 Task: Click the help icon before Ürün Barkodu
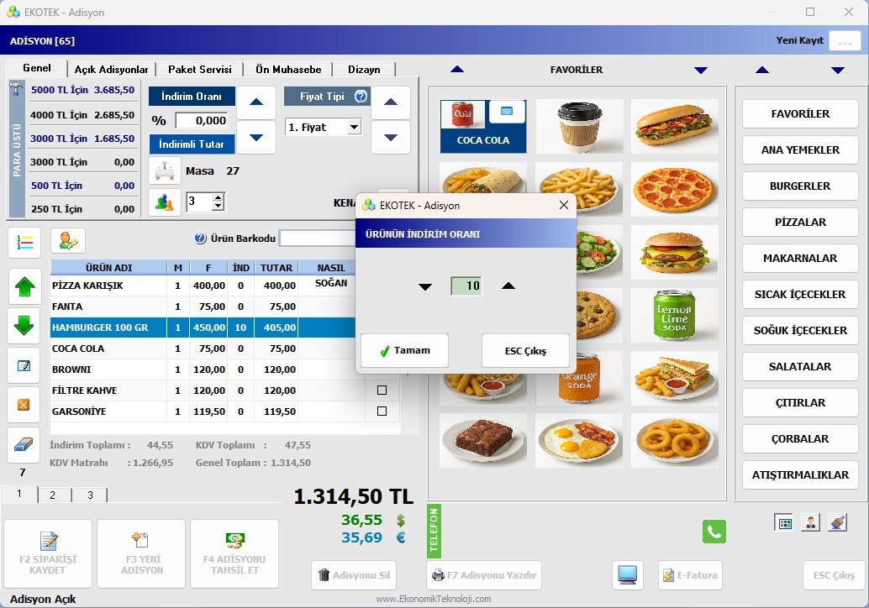[201, 238]
